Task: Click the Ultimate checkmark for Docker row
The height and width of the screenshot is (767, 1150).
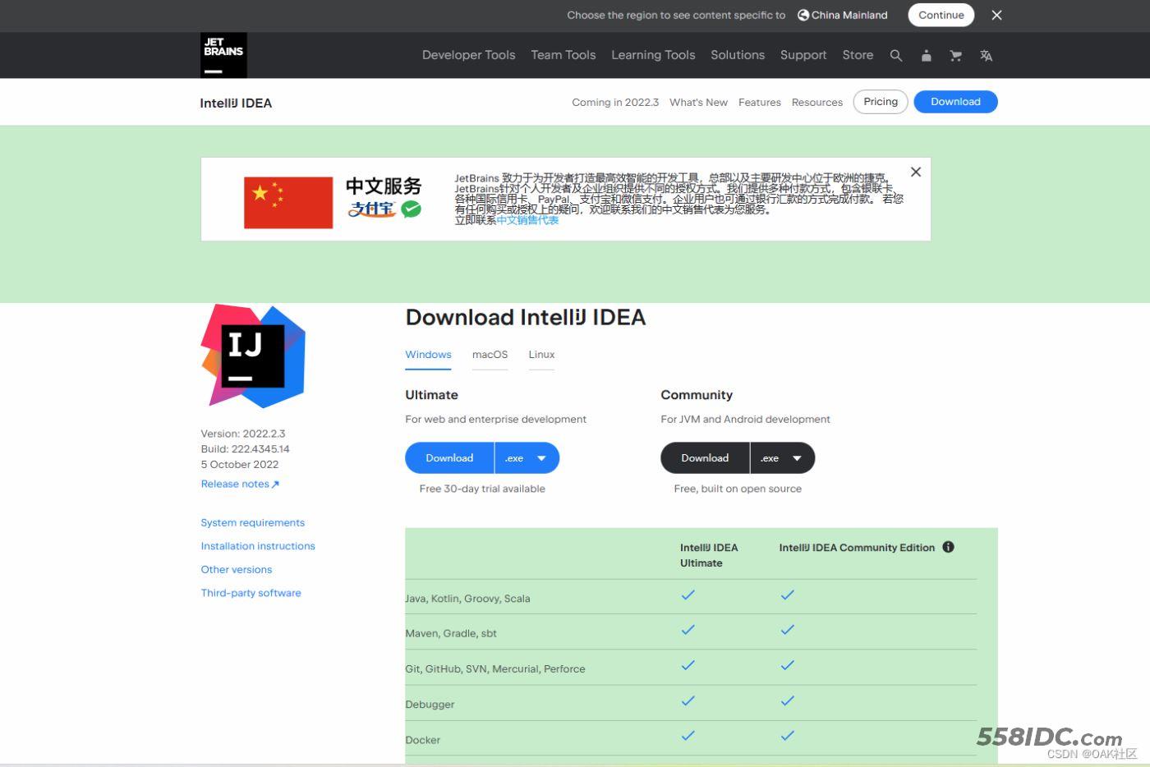Action: pyautogui.click(x=688, y=736)
